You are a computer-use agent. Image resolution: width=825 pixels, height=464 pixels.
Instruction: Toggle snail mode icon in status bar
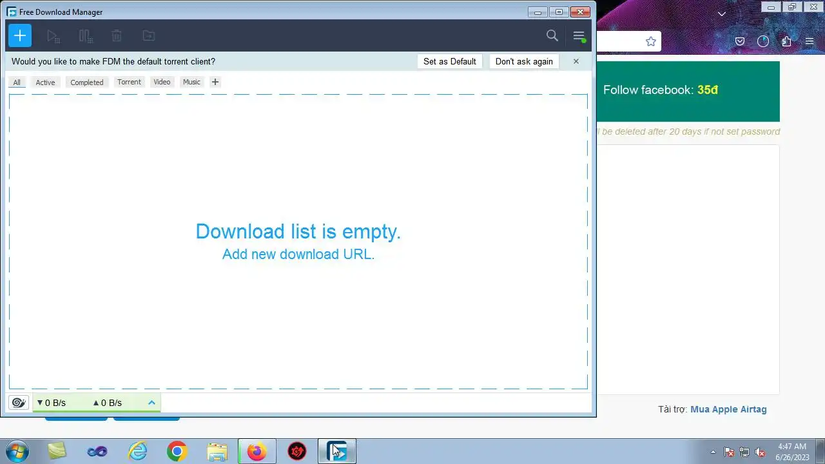pos(19,403)
